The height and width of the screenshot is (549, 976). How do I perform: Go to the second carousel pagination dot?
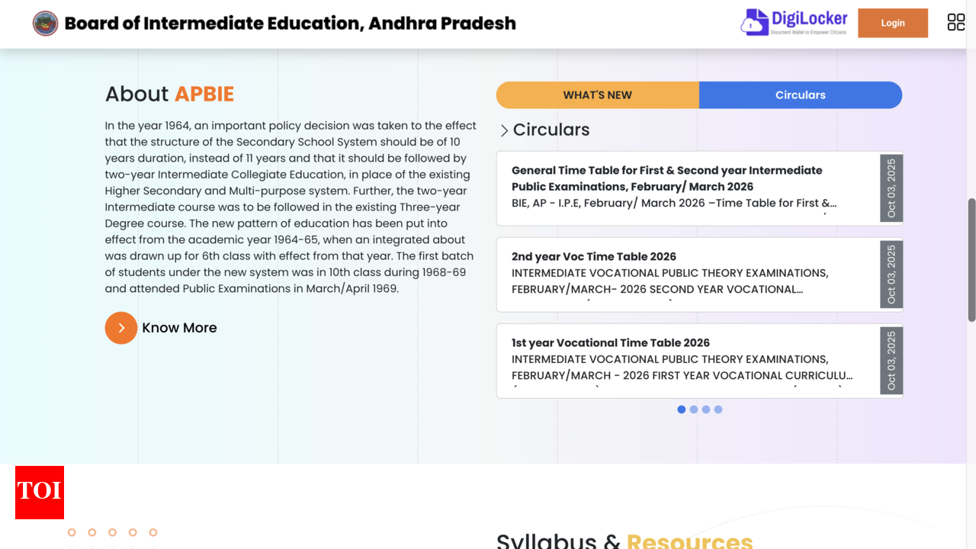tap(694, 409)
